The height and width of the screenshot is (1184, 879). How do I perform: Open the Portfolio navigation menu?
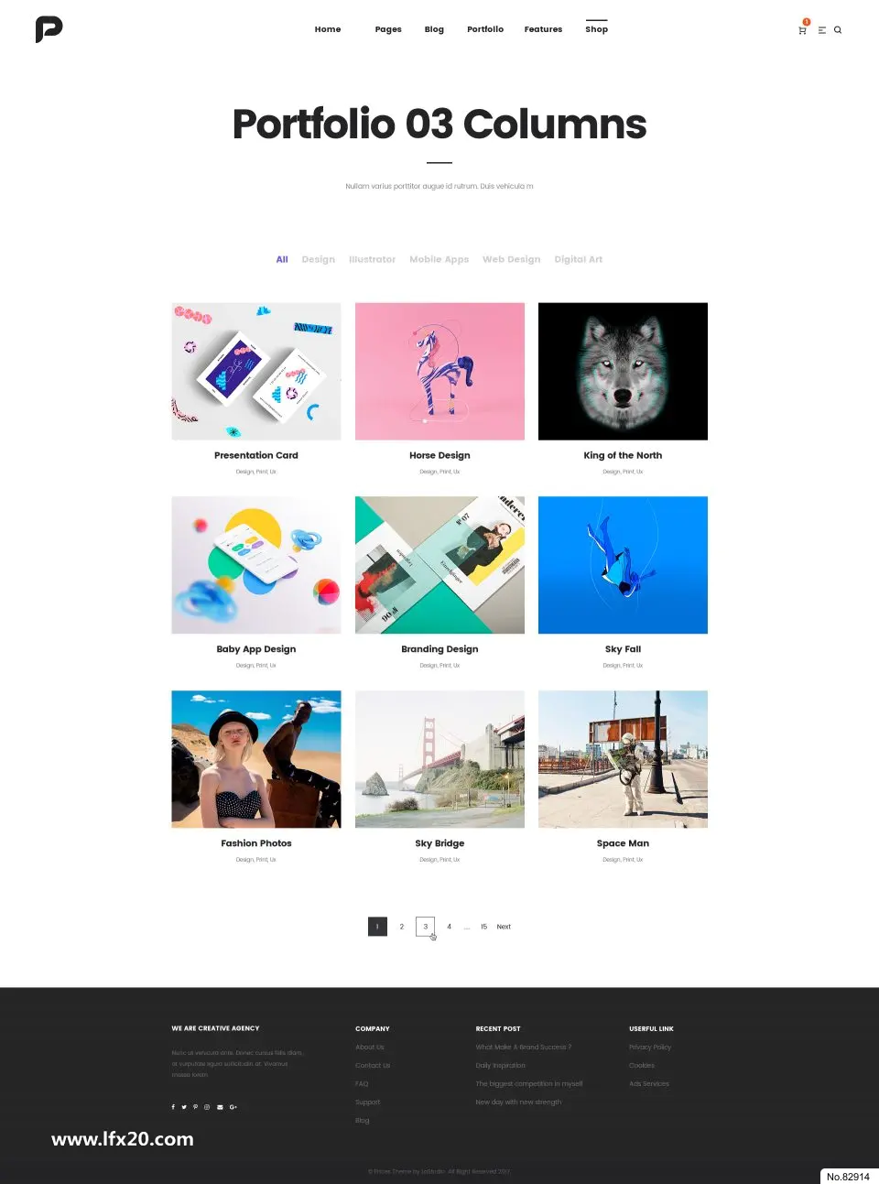(x=485, y=29)
